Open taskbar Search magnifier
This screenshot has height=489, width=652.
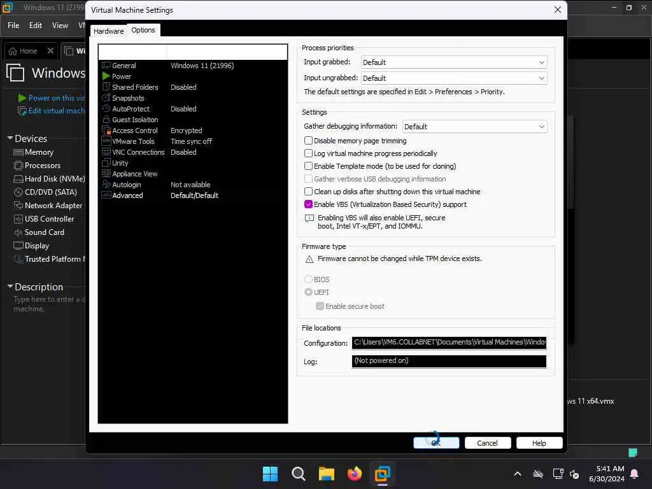point(298,474)
